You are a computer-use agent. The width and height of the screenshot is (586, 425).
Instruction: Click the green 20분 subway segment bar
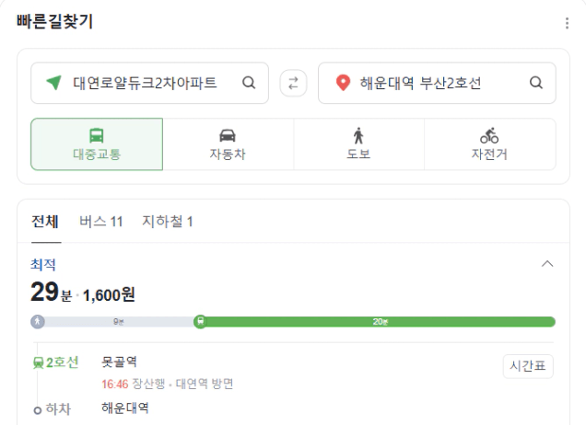380,322
